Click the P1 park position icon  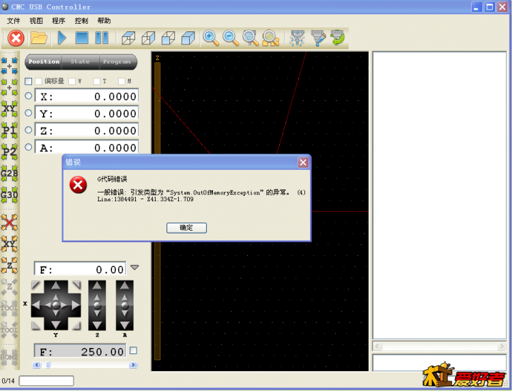pos(9,130)
